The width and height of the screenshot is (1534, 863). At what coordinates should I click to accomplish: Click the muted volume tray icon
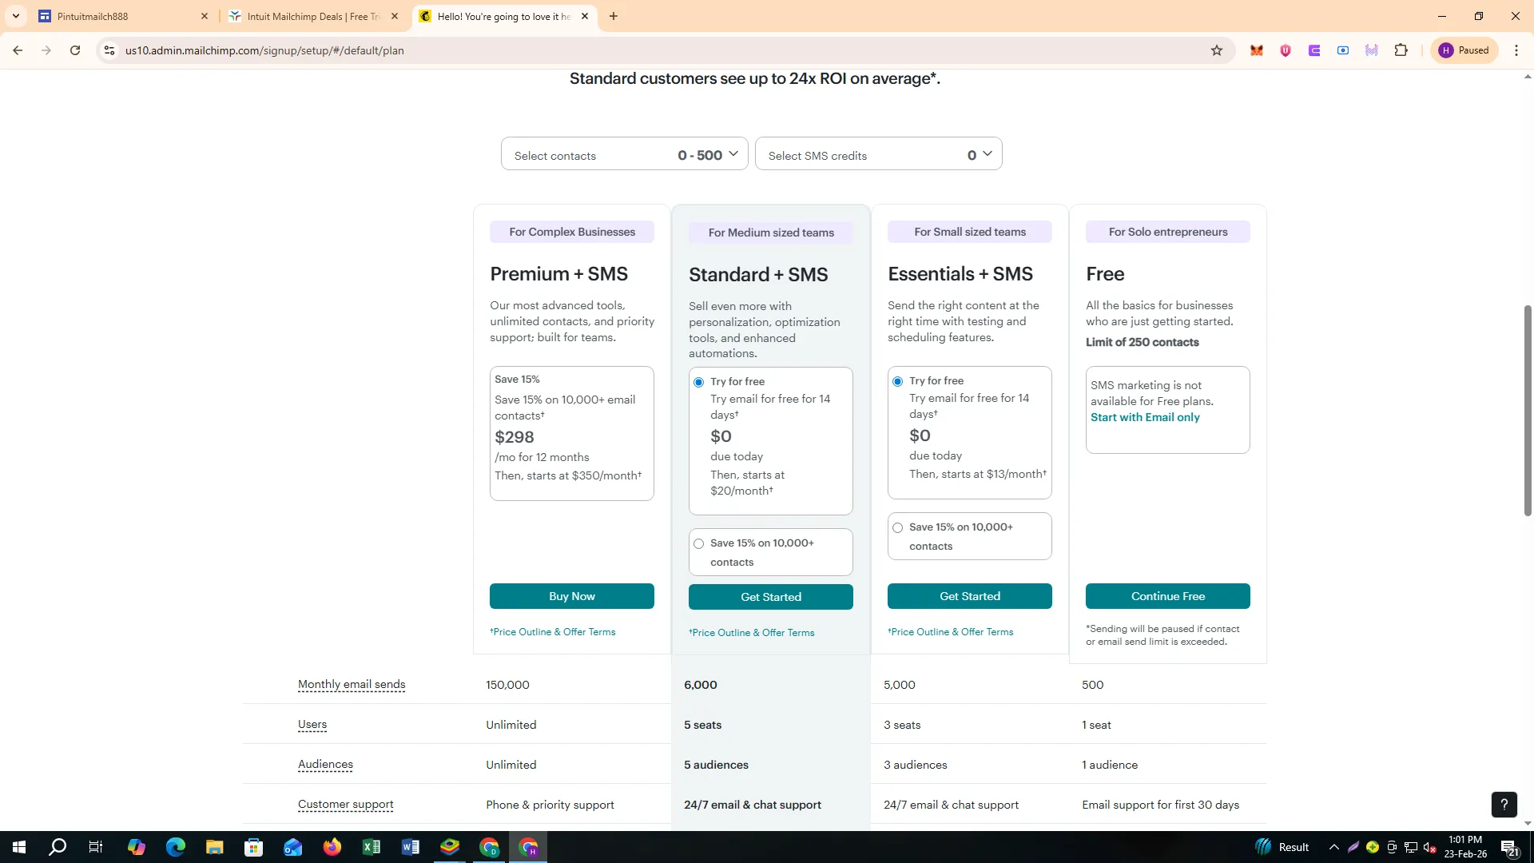pyautogui.click(x=1430, y=848)
